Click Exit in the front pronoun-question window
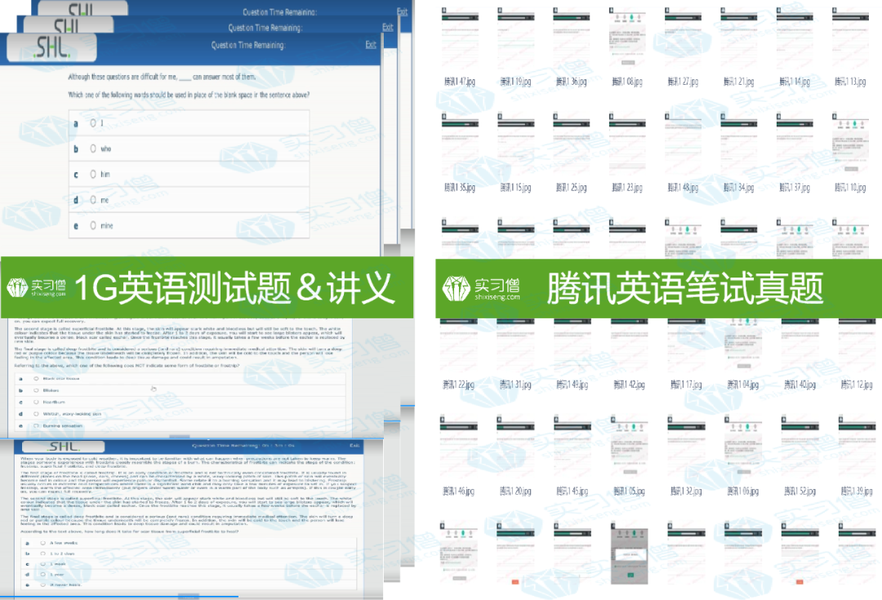Screen dimensions: 882x600 pos(371,45)
